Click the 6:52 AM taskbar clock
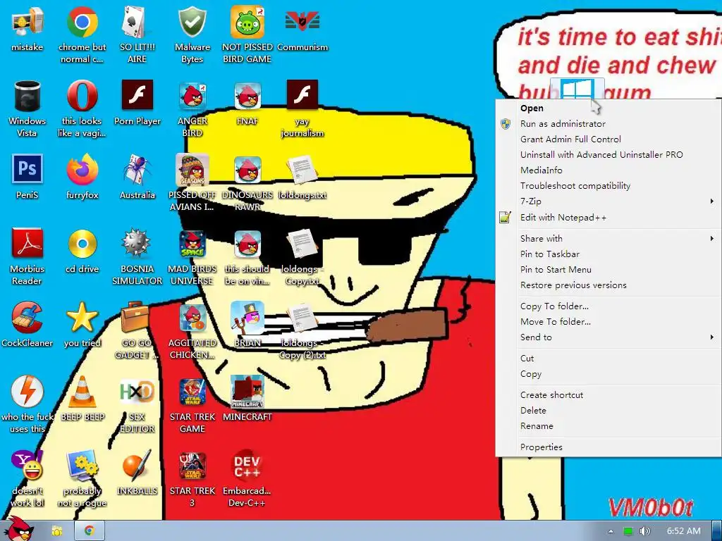722x541 pixels. 684,531
